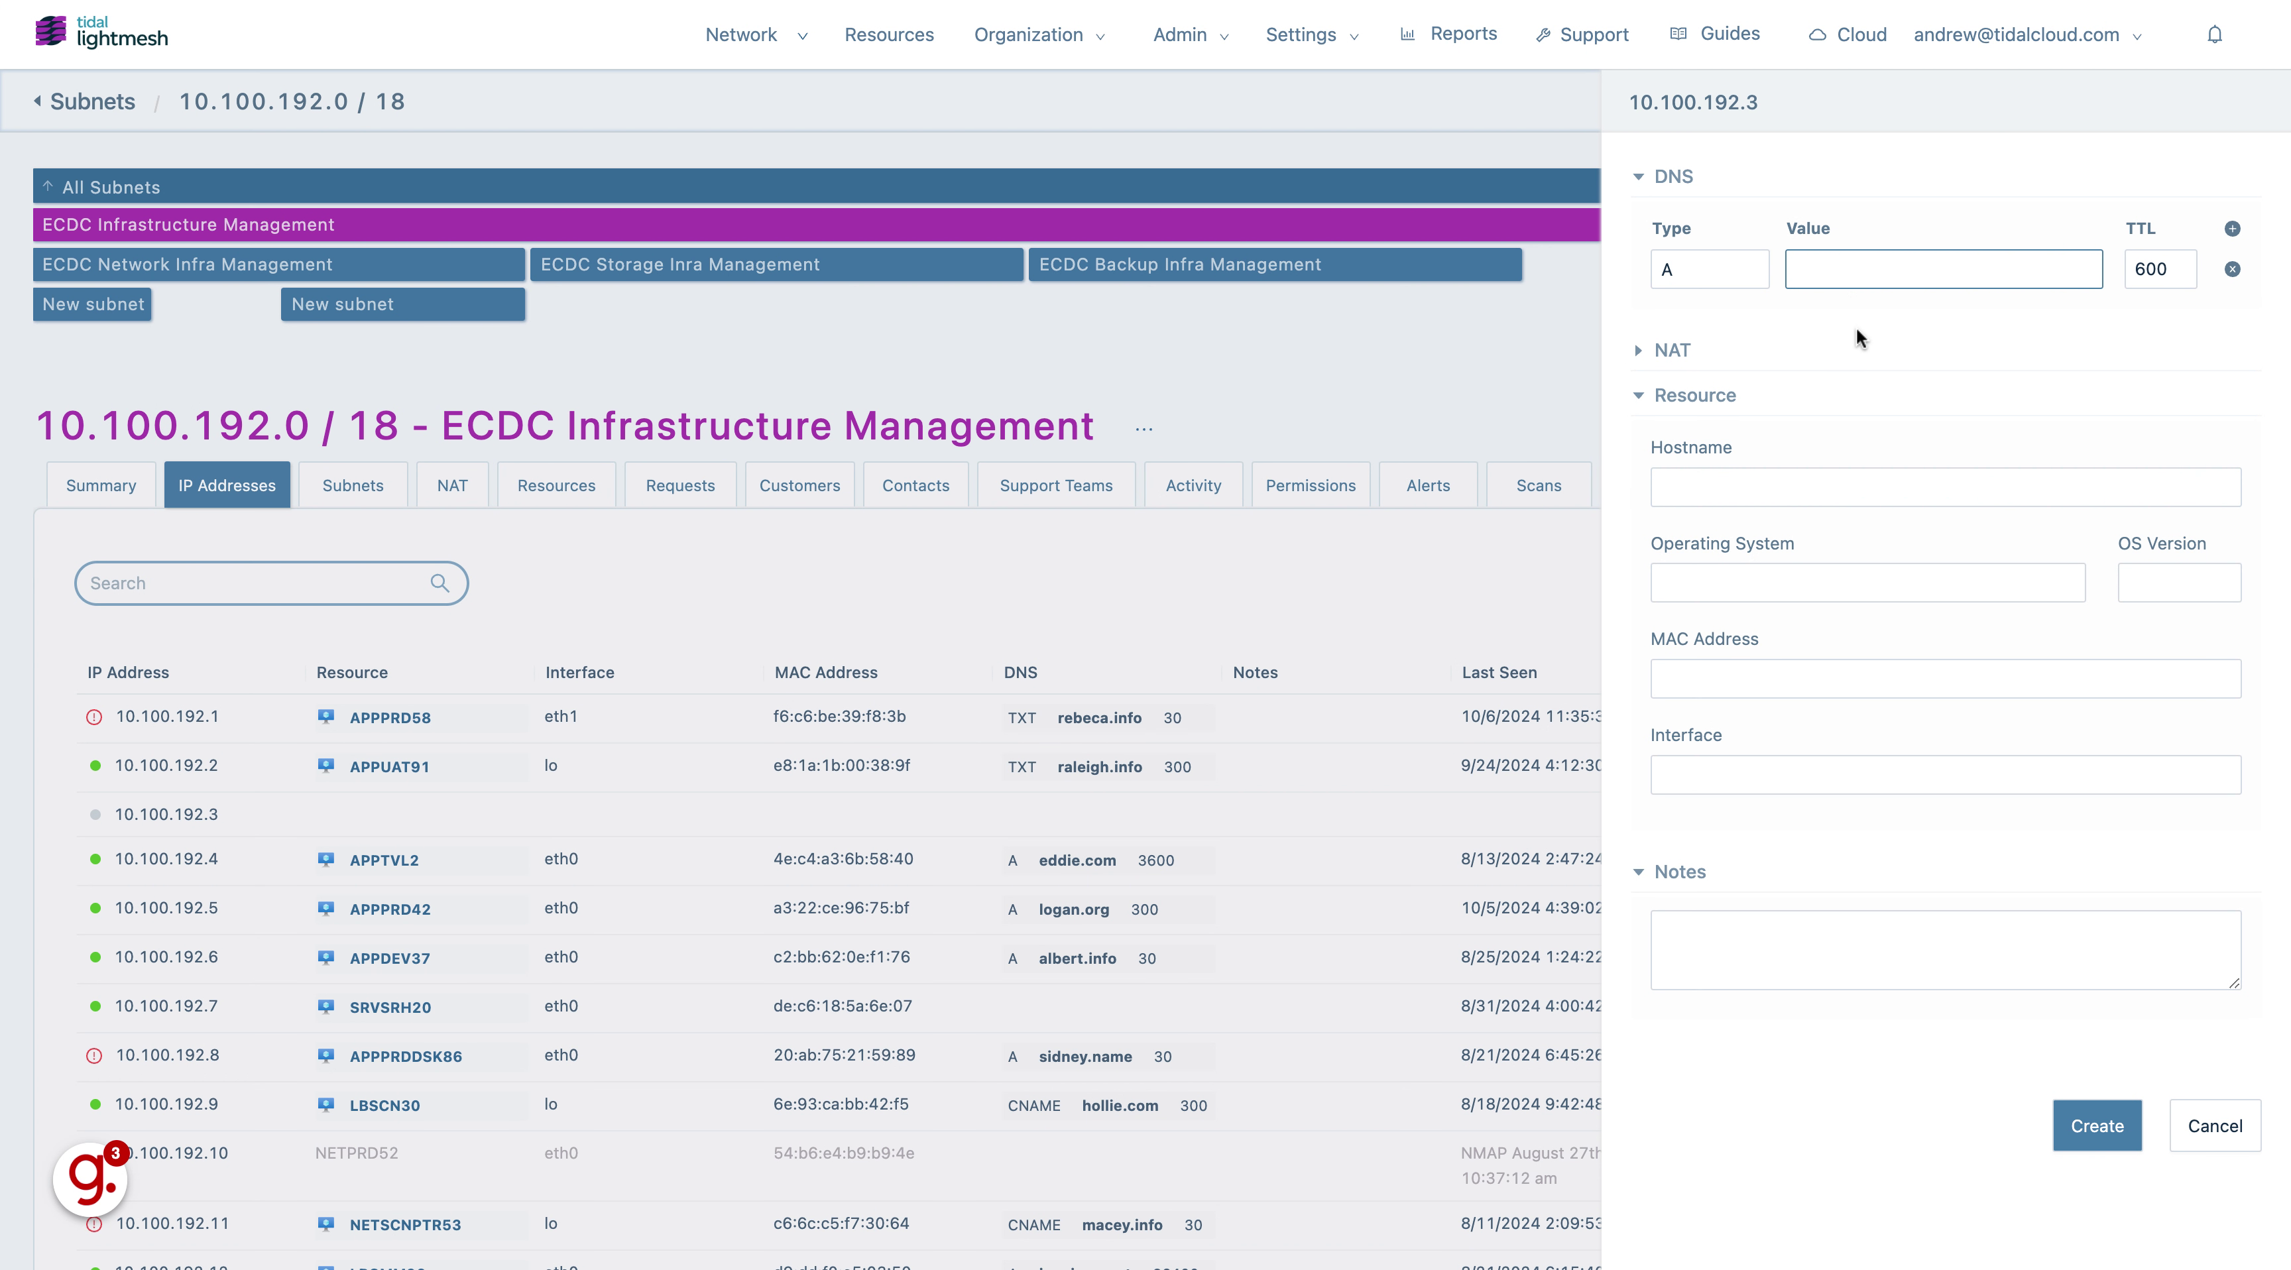Open the ellipsis menu beside subnet title
2291x1270 pixels.
[1144, 429]
